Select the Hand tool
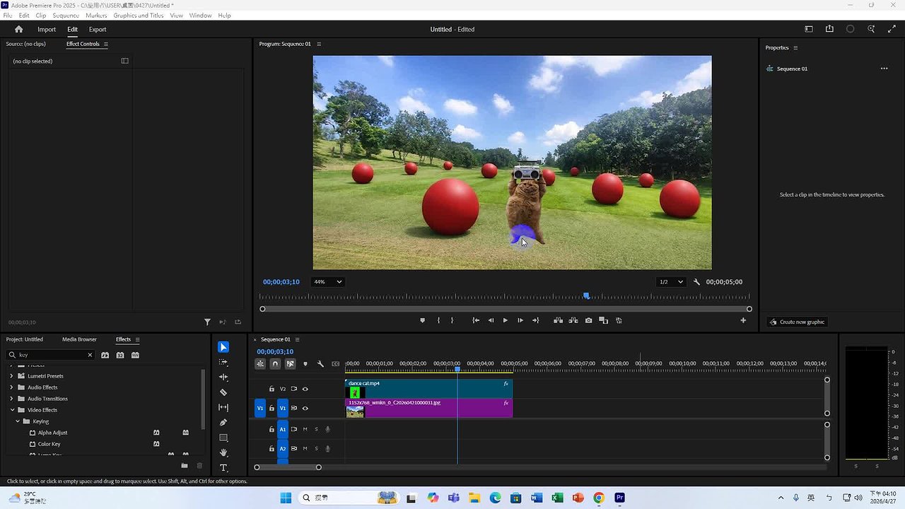The width and height of the screenshot is (905, 509). pos(223,452)
